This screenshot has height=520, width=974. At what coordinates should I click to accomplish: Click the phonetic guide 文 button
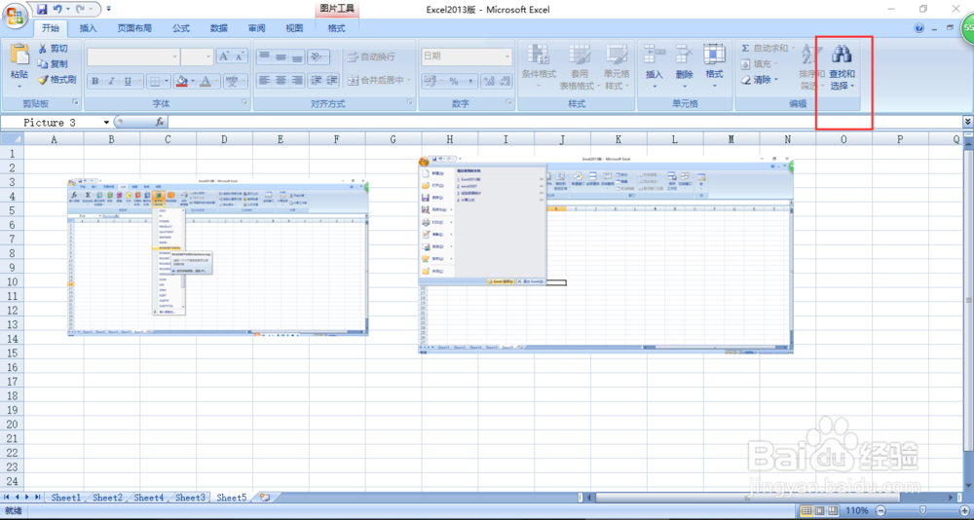(231, 81)
